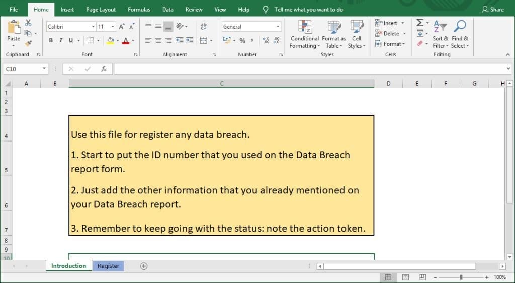
Task: Open the Insert Function fx button
Action: click(104, 69)
